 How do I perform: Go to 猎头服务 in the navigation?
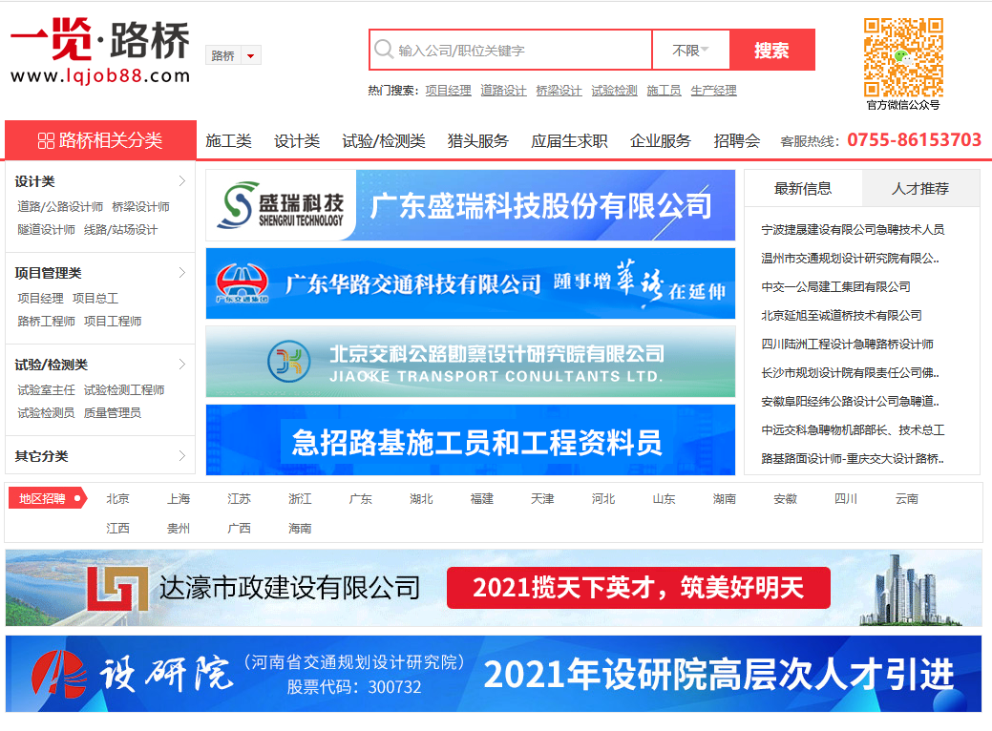(477, 141)
